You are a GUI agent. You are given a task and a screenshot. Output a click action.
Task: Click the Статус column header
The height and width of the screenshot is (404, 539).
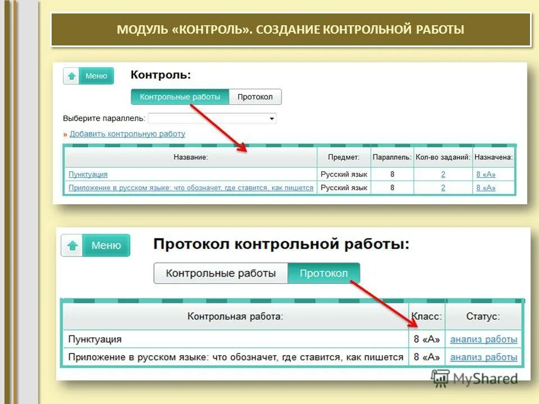click(x=483, y=315)
